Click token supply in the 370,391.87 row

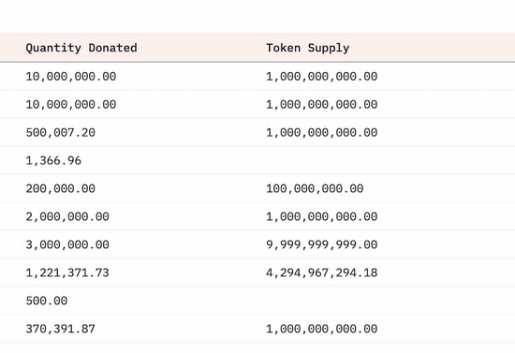click(321, 329)
